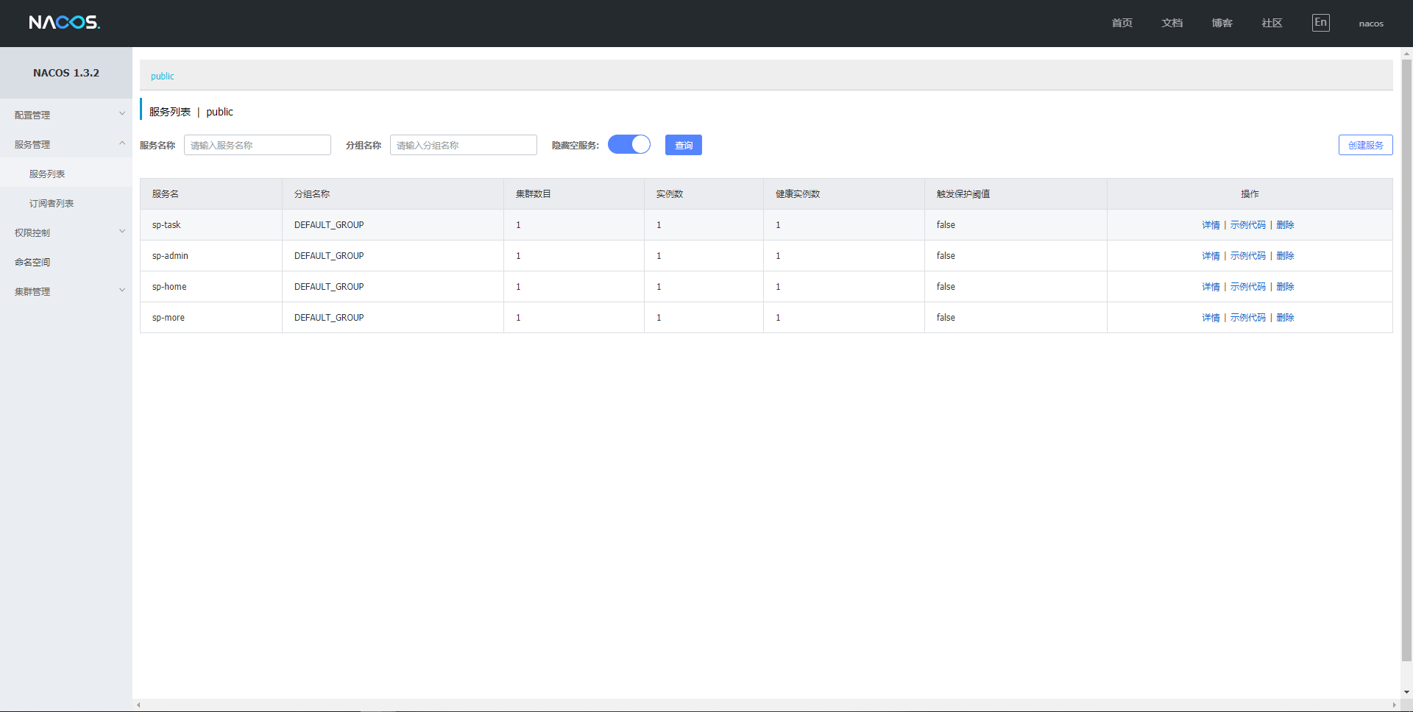
Task: Open 详情 for sp-admin
Action: (1211, 256)
